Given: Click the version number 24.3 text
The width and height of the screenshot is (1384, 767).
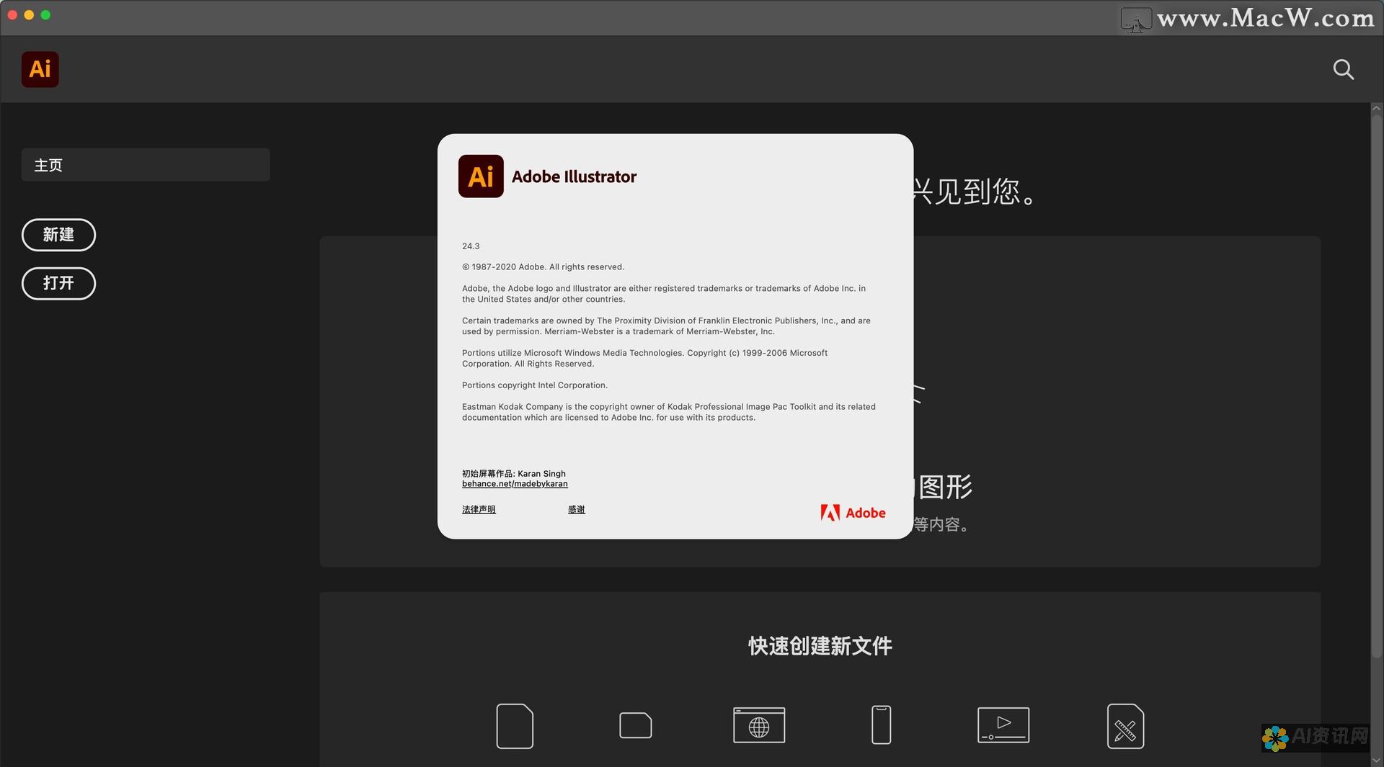Looking at the screenshot, I should (471, 246).
